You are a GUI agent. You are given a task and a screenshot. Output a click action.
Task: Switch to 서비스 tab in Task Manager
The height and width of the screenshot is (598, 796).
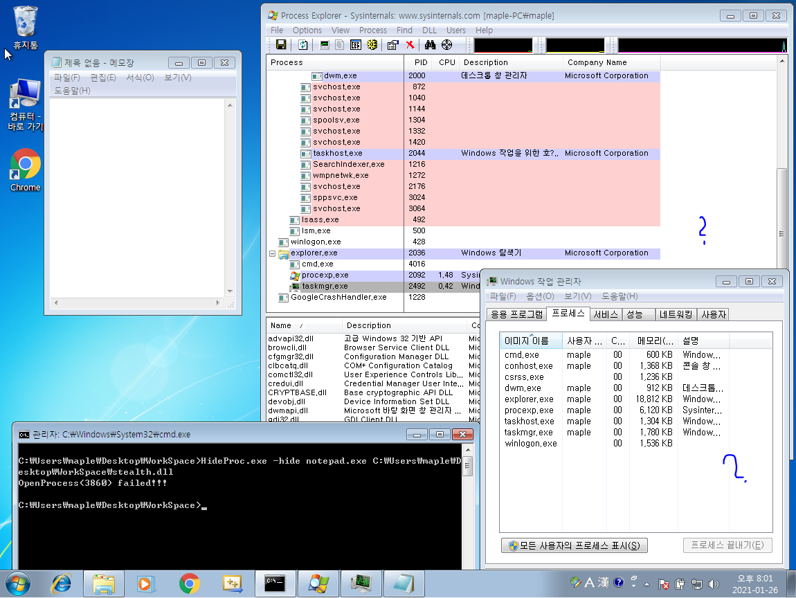click(x=606, y=315)
